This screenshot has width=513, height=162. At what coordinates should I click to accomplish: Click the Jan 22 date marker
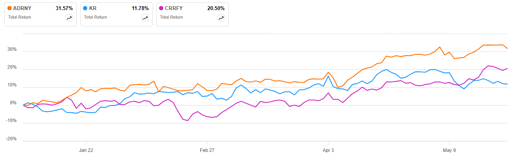click(x=86, y=150)
